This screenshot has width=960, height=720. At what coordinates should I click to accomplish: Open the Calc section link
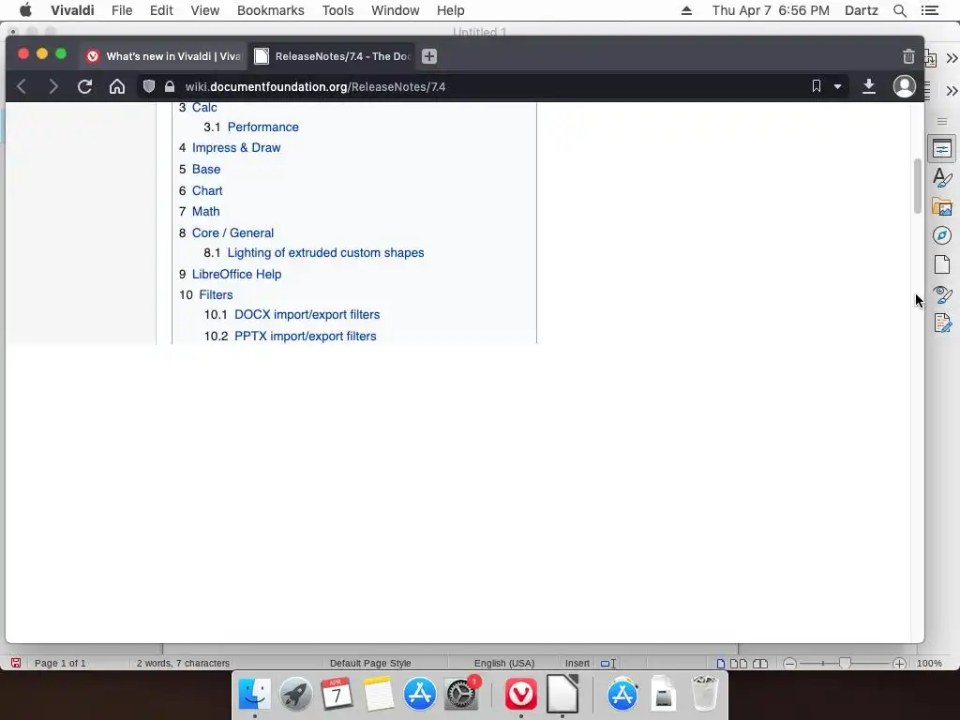204,107
